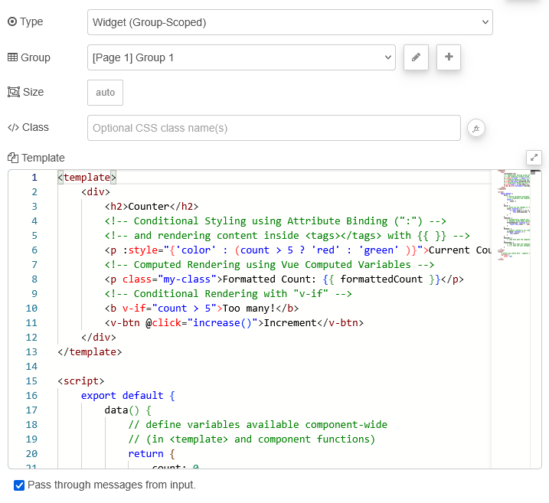
Task: Click the Optional CSS class name input field
Action: pyautogui.click(x=273, y=128)
